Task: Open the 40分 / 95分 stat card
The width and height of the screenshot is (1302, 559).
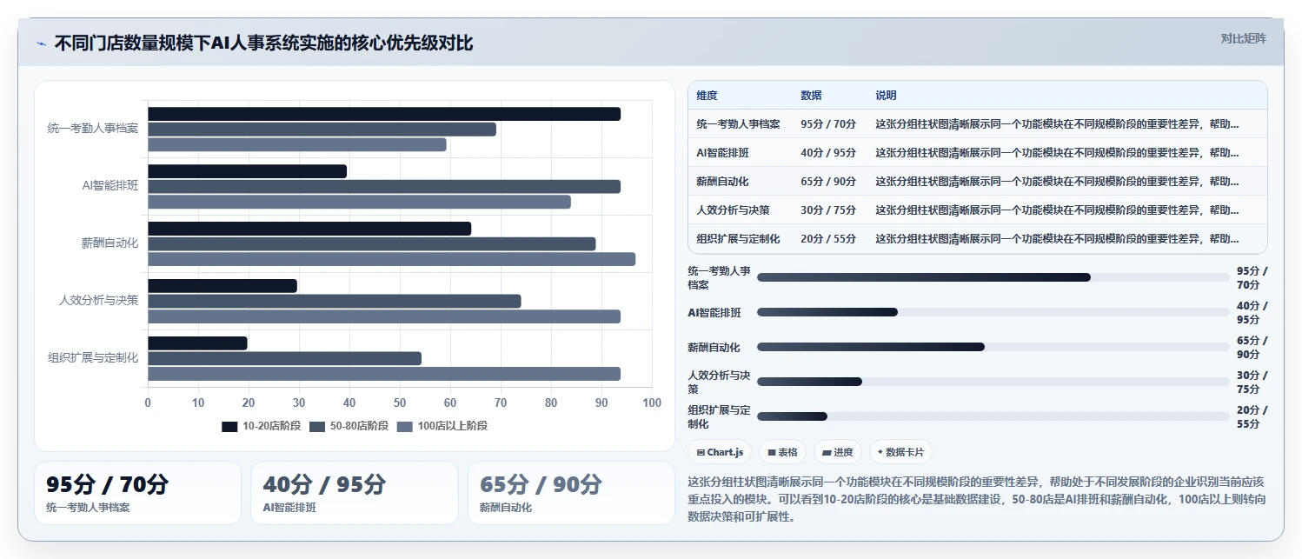Action: (354, 493)
